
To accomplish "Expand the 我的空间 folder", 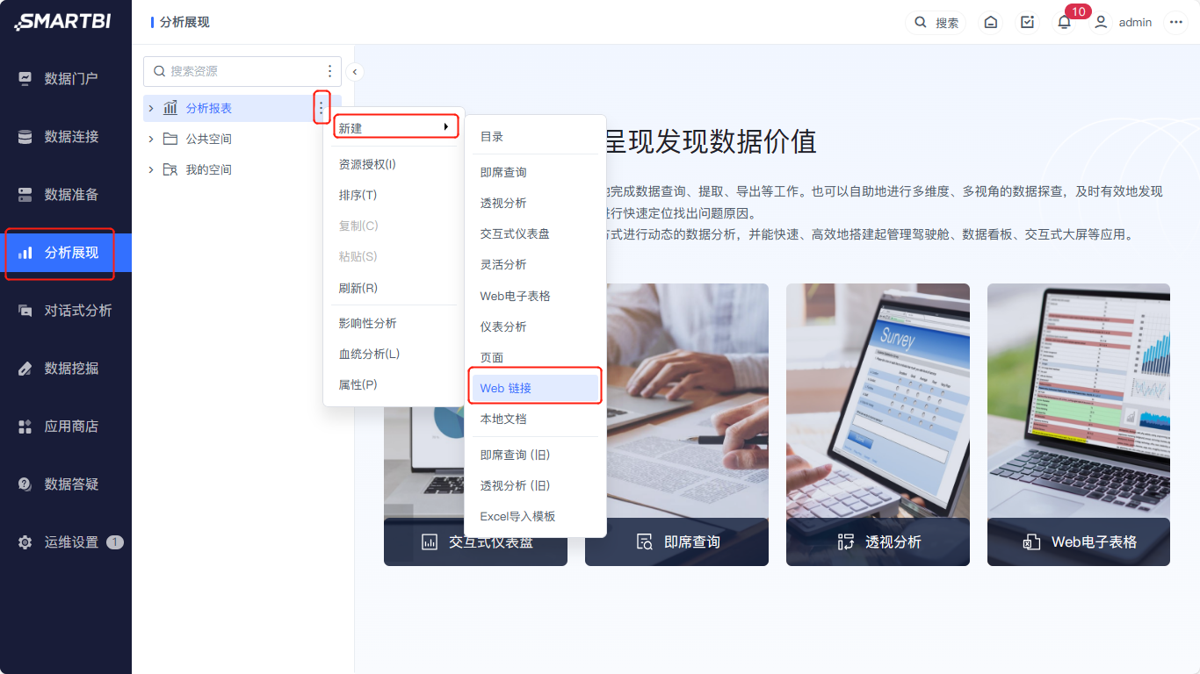I will coord(151,169).
